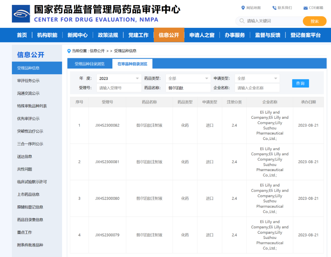This screenshot has height=257, width=331.
Task: Expand the drug type (药品类型) dropdown
Action: tap(188, 79)
